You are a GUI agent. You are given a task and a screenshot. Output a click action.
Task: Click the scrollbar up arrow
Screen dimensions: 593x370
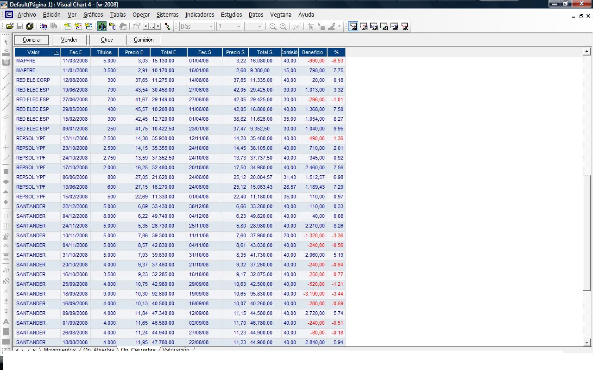click(587, 52)
